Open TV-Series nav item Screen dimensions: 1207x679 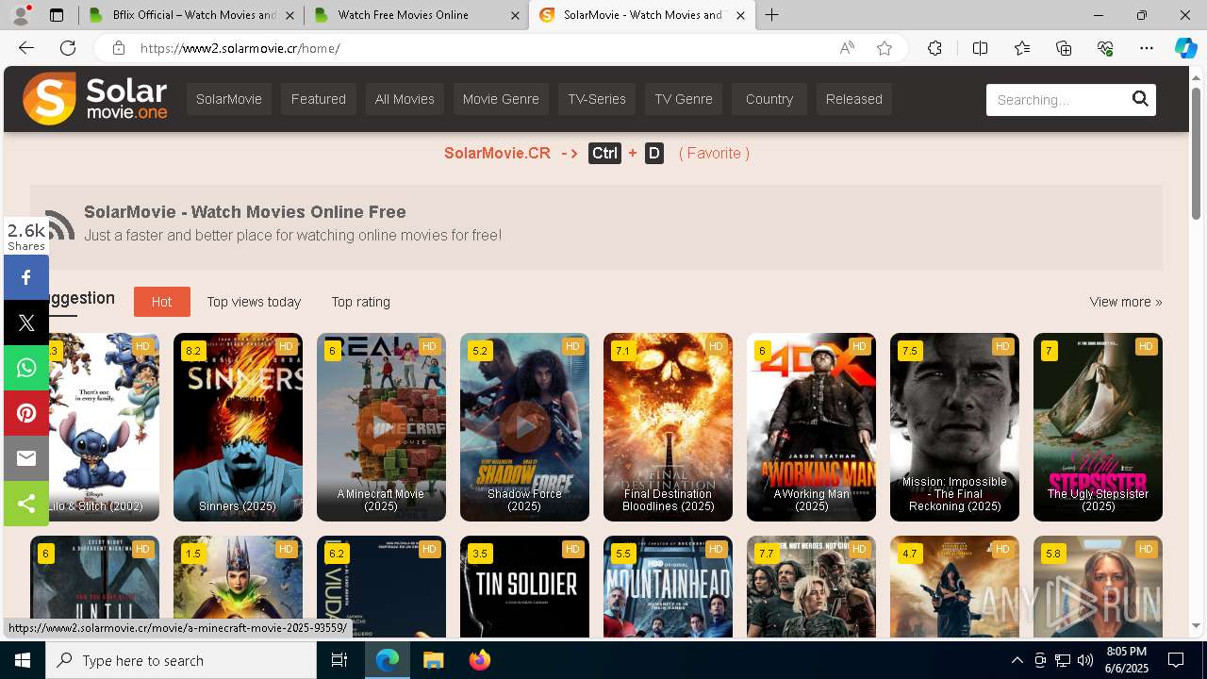pos(597,99)
